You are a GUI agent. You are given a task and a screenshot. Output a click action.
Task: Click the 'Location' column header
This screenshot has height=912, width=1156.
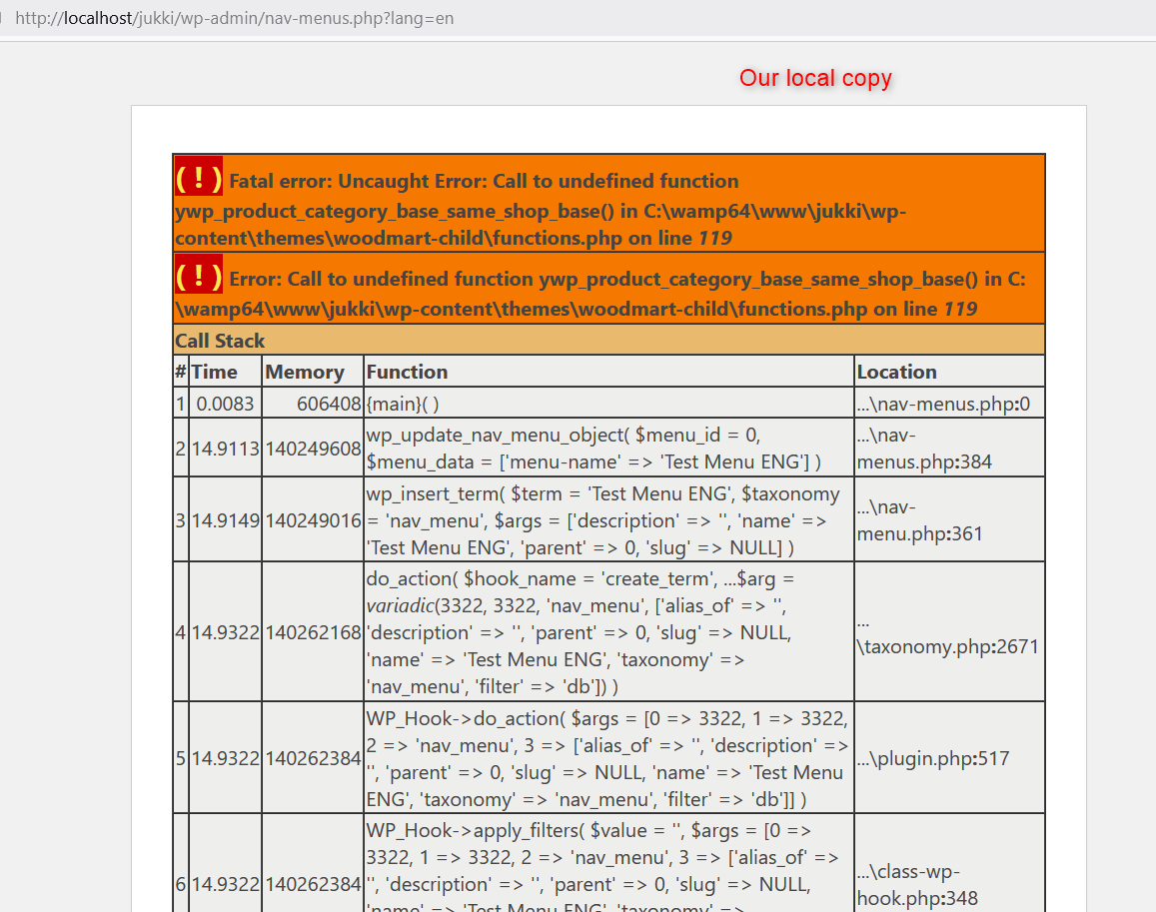coord(949,372)
